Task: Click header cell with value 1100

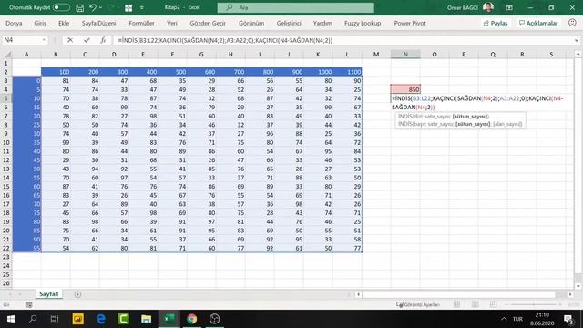Action: (x=347, y=72)
